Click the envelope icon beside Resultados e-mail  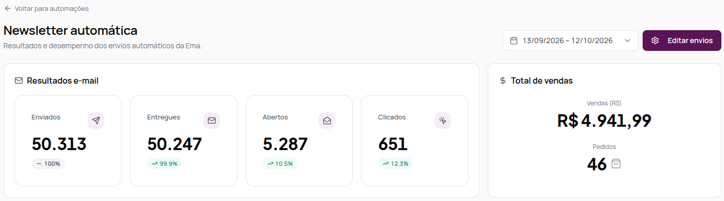pos(19,81)
